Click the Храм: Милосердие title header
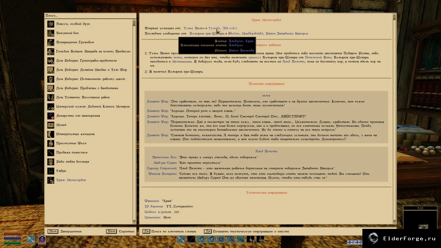This screenshot has width=441, height=248. 267,19
